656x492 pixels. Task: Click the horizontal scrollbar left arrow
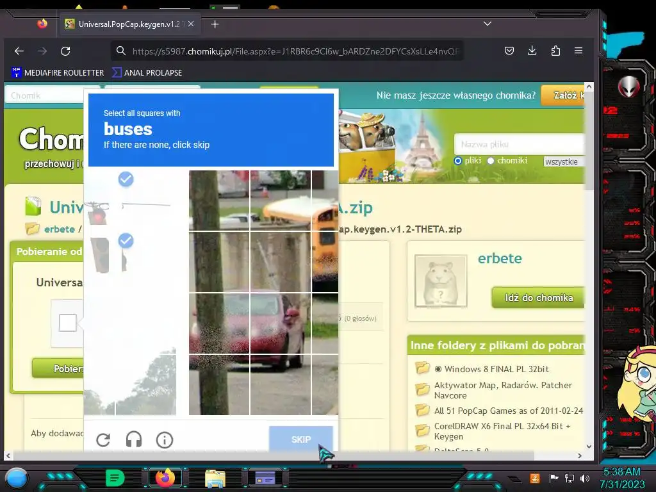click(8, 455)
